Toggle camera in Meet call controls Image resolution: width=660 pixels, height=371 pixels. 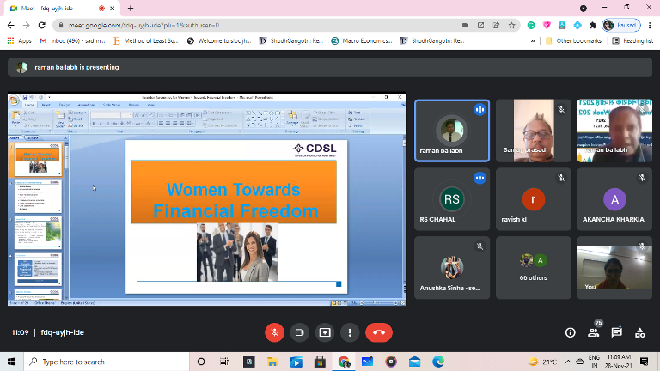pos(300,332)
